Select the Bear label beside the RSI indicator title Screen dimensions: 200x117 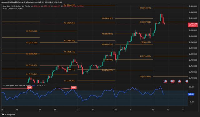click(30, 87)
